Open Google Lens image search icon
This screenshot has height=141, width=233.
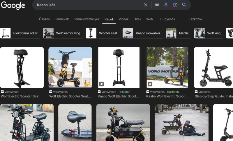point(175,5)
